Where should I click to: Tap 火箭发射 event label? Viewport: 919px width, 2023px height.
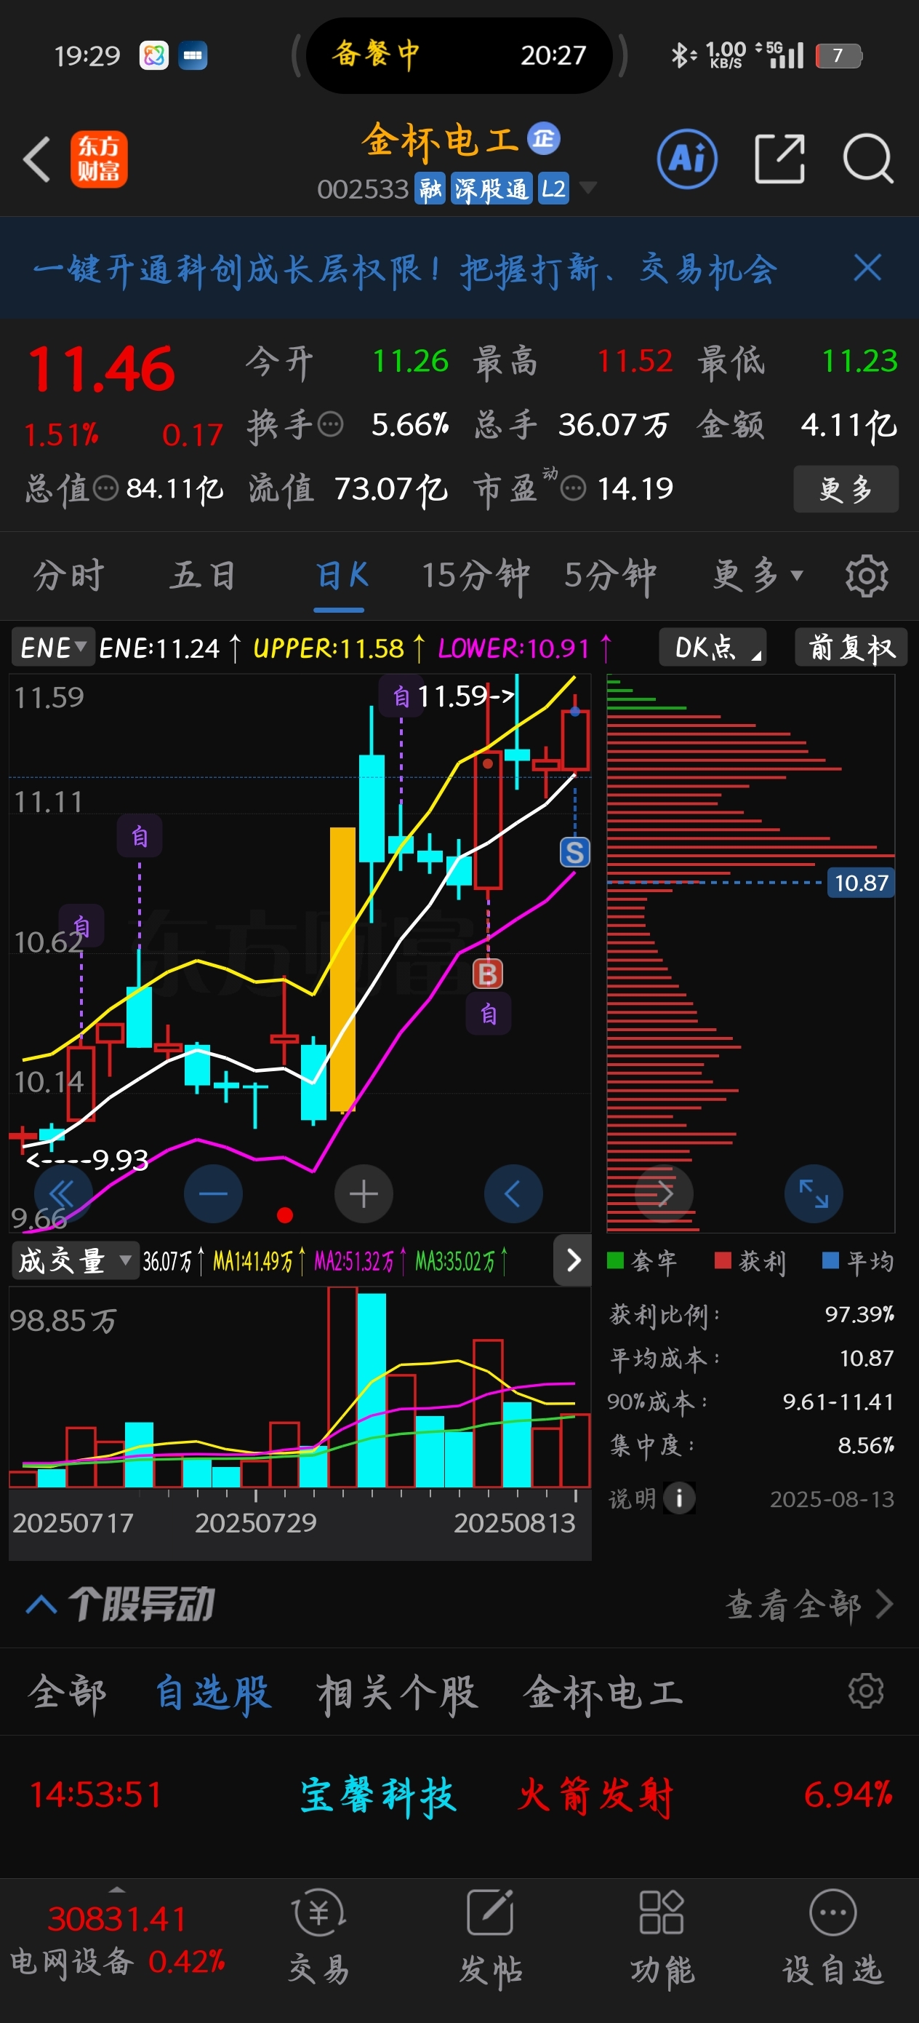click(x=595, y=1795)
